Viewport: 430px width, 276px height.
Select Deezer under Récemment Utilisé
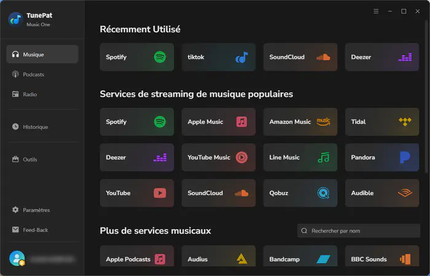click(x=382, y=57)
